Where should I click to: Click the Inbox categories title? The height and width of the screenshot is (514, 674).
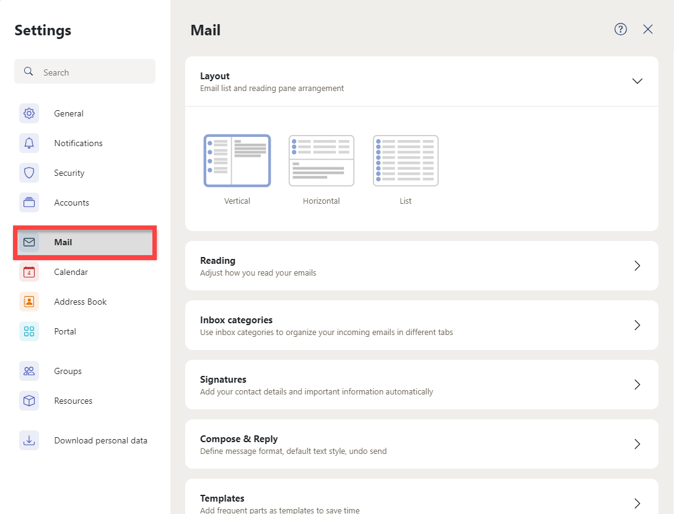pyautogui.click(x=236, y=320)
